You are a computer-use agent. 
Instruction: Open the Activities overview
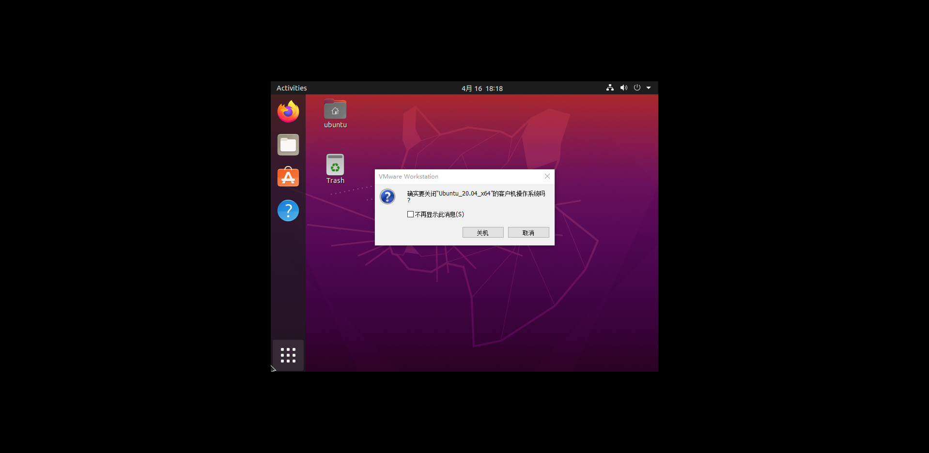point(292,88)
